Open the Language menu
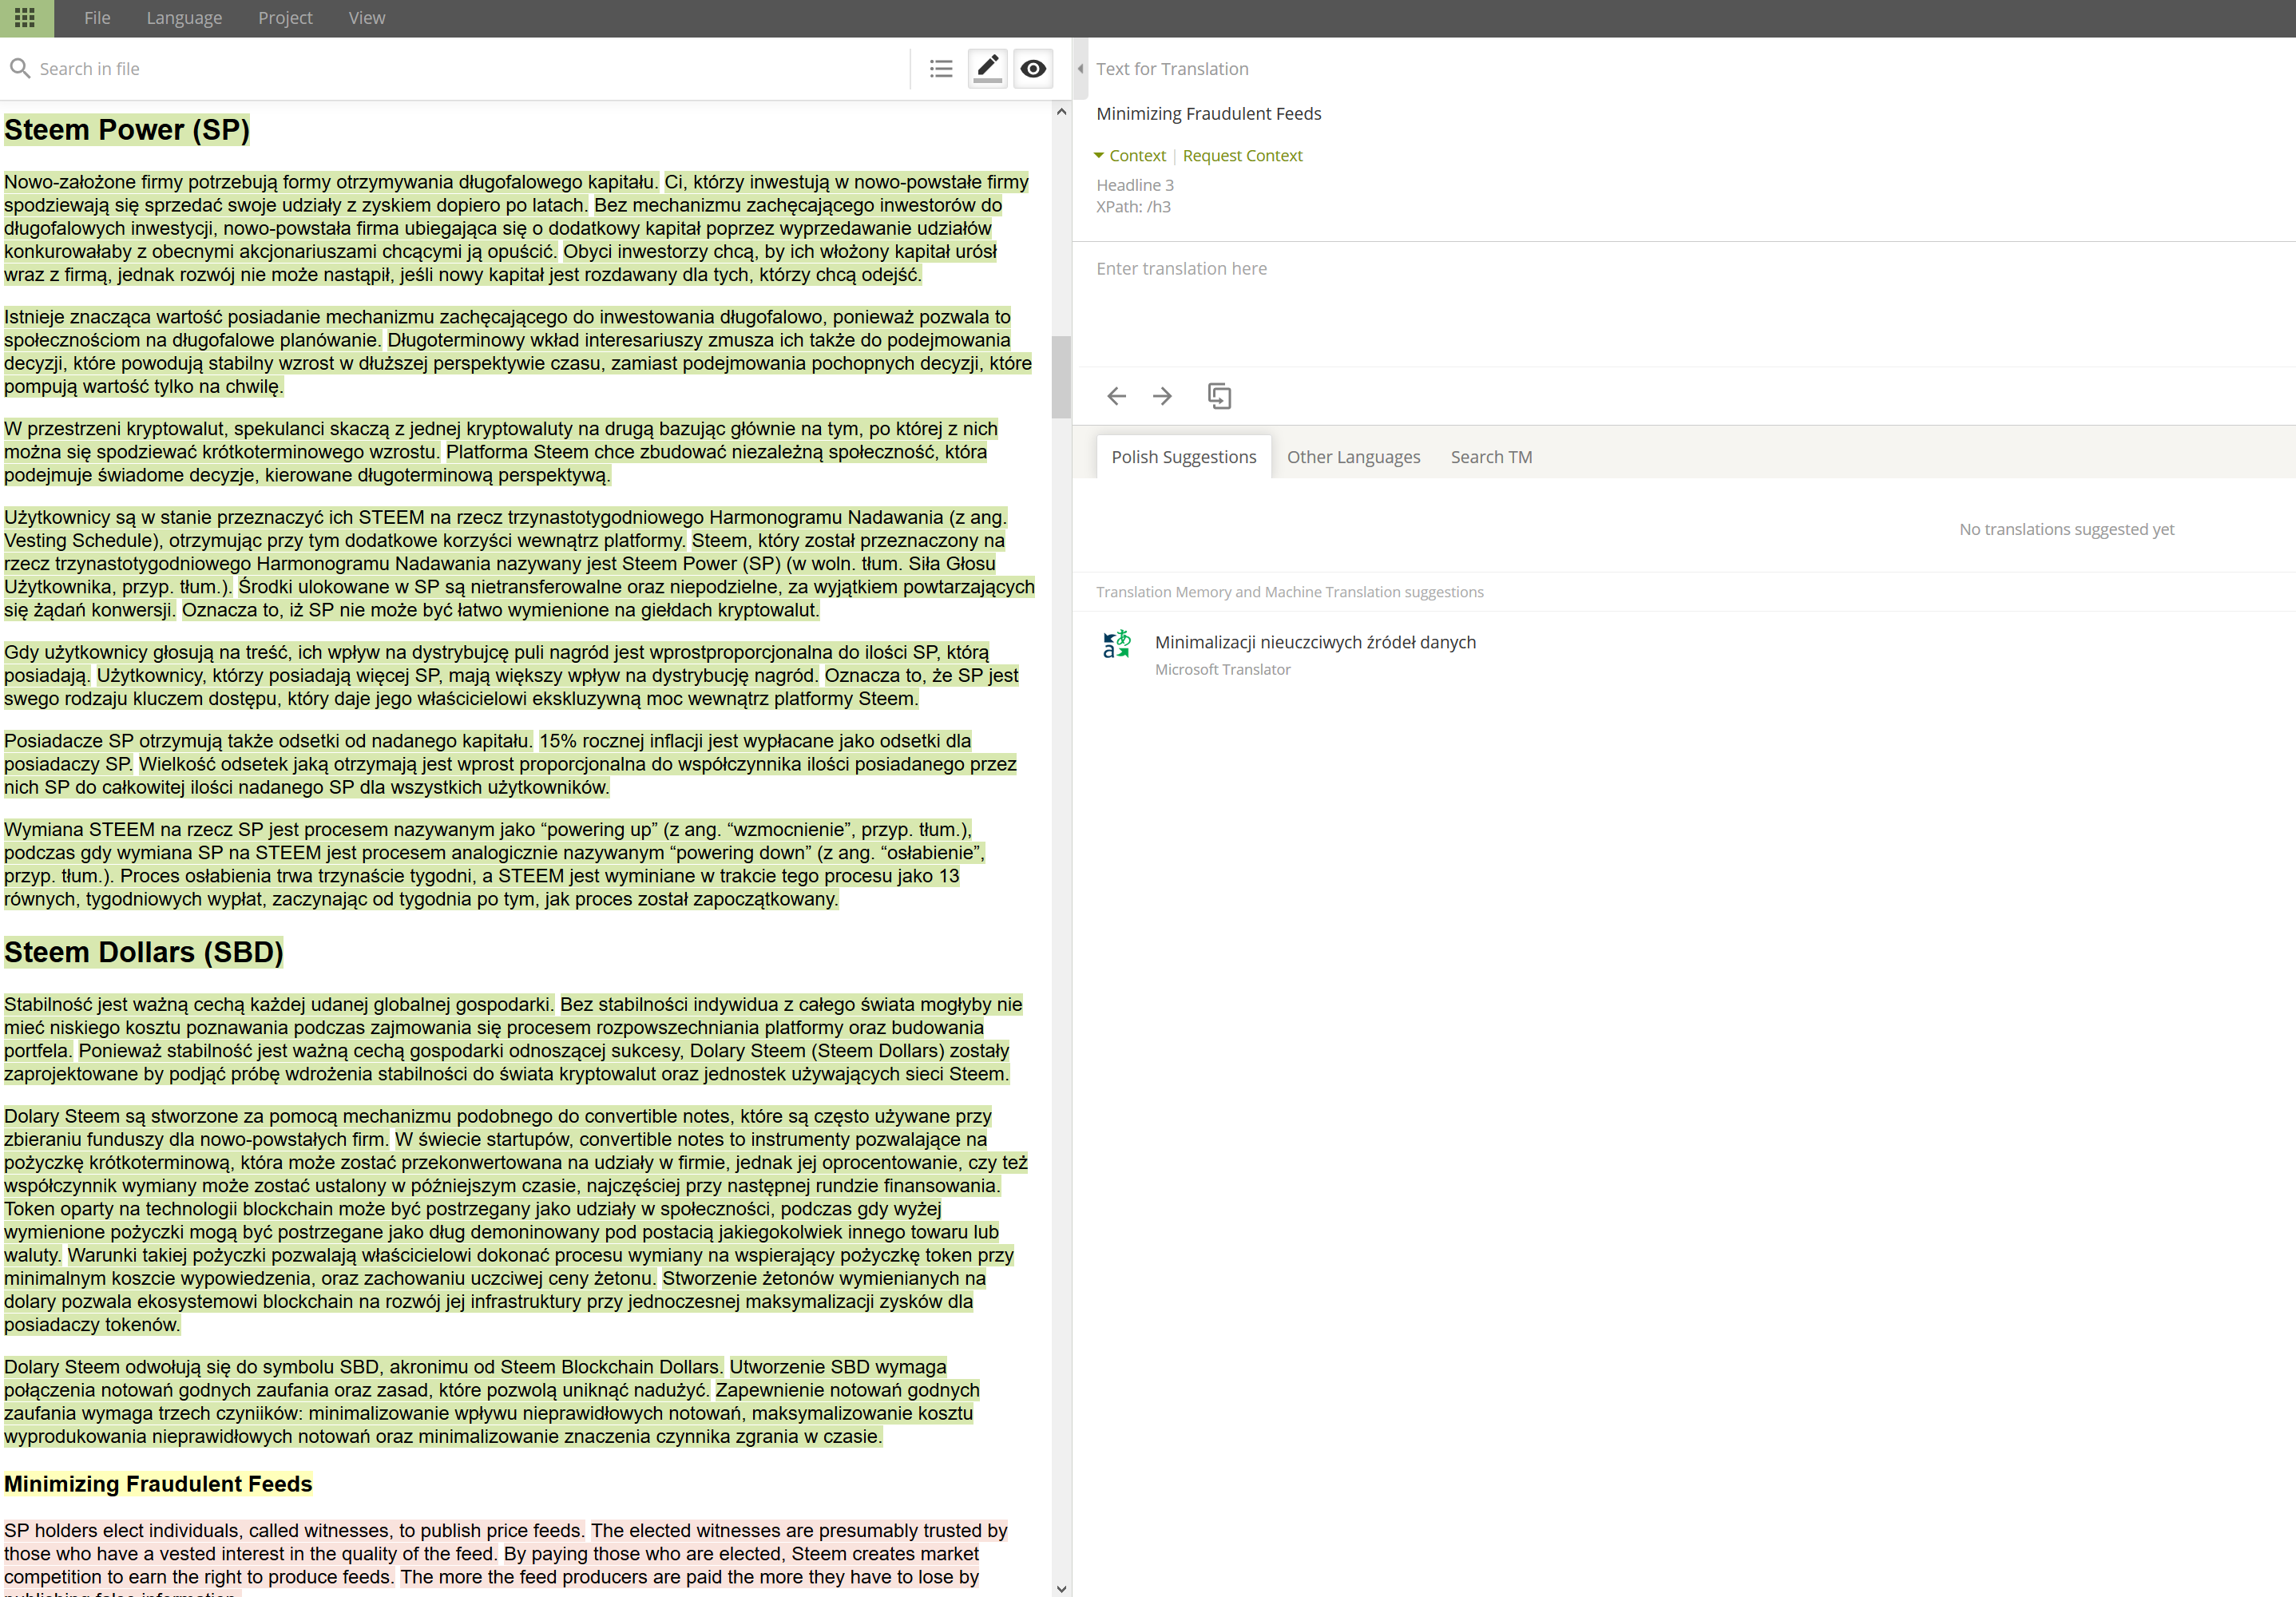 (x=184, y=18)
